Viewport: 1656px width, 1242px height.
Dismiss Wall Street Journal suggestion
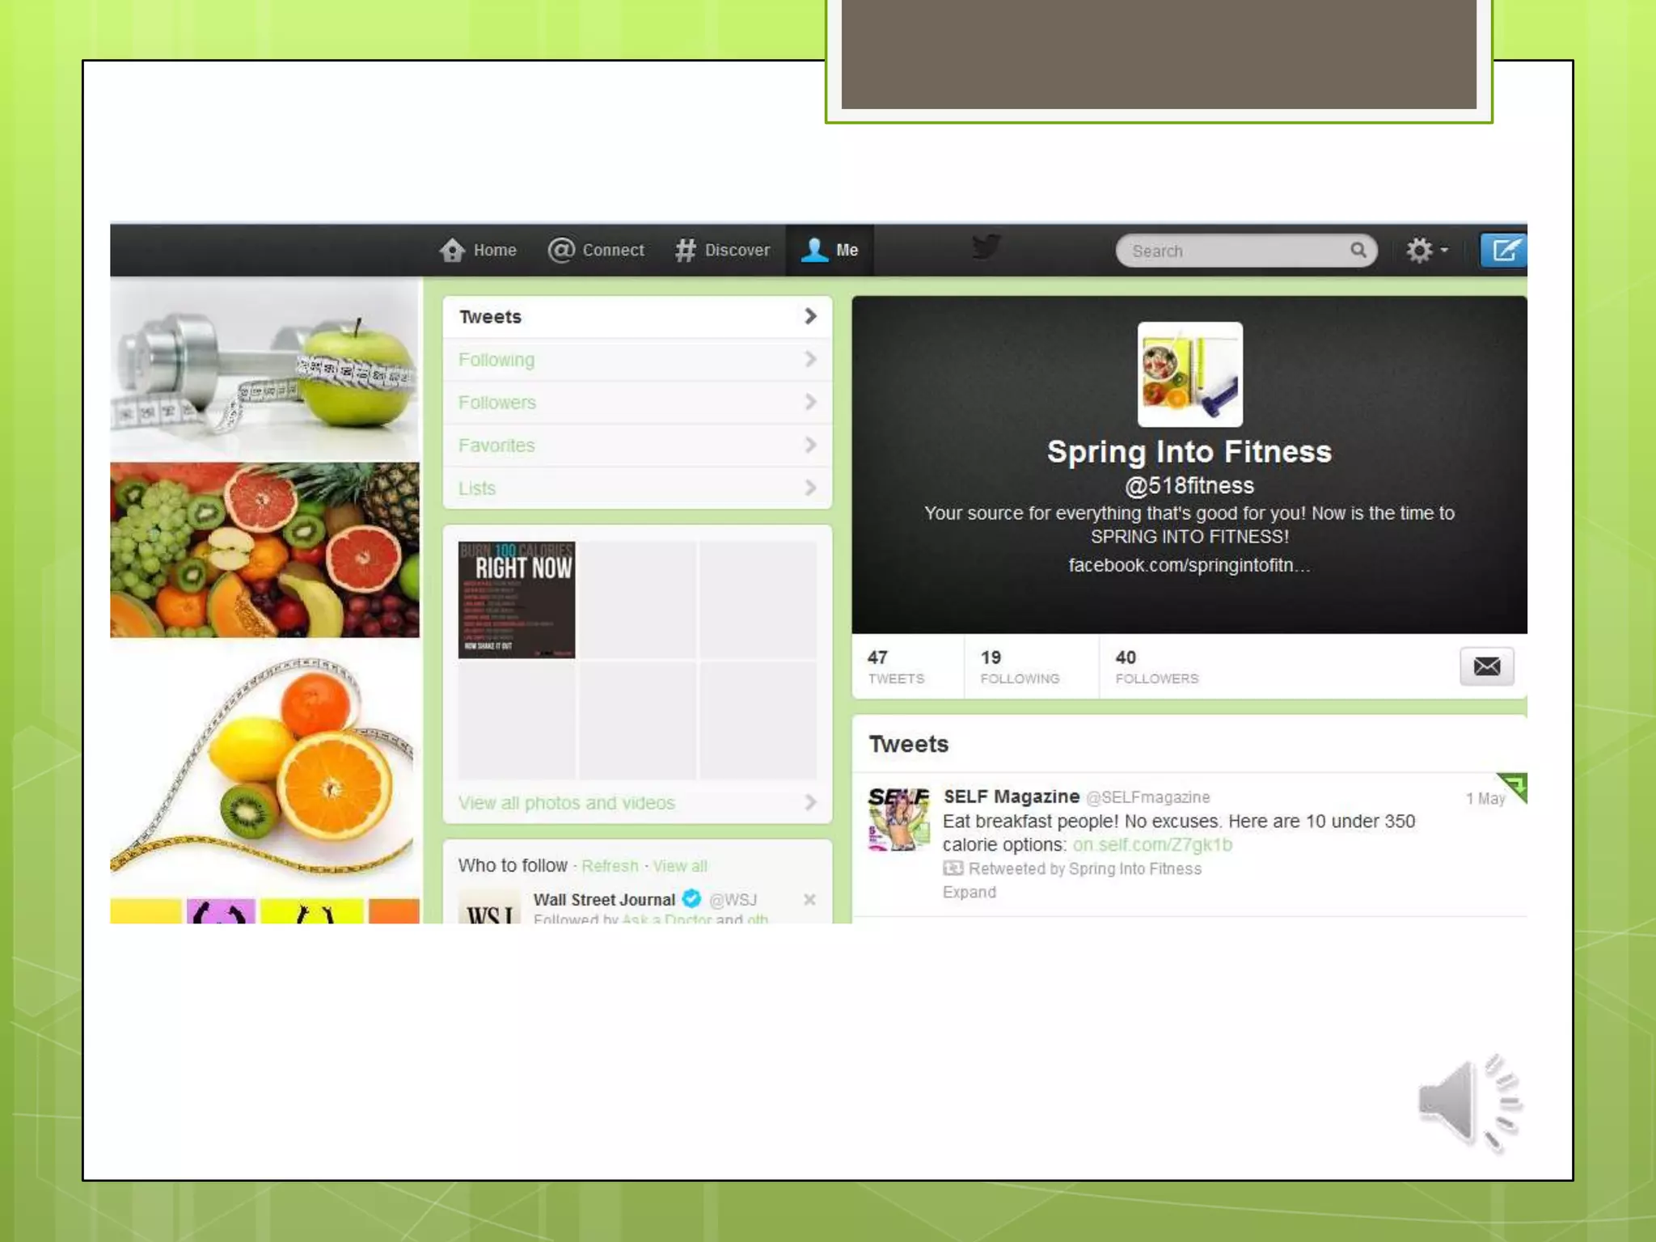(809, 899)
